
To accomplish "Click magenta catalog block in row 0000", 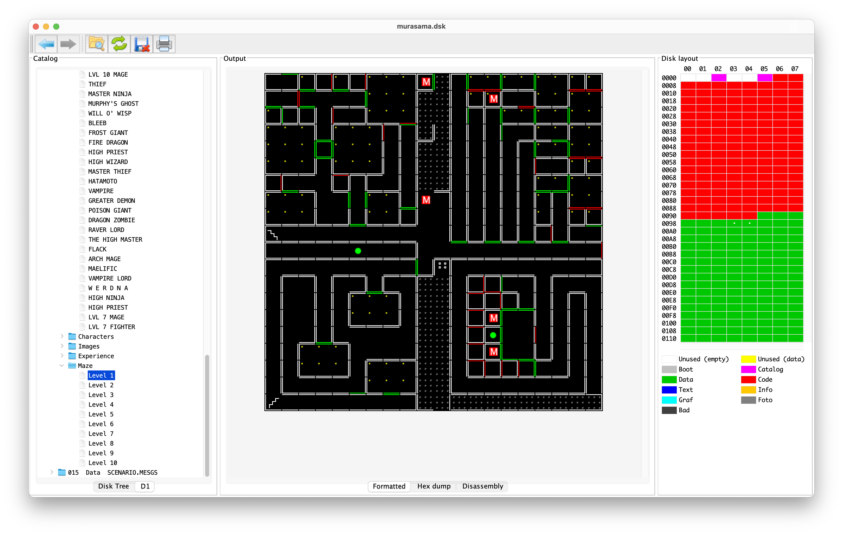I will 719,78.
